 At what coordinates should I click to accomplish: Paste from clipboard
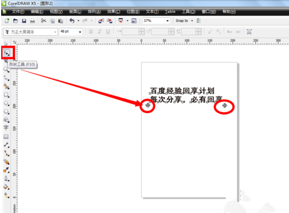tap(60, 21)
